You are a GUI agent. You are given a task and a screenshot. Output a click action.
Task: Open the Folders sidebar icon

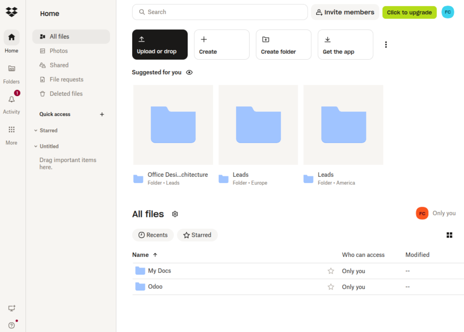coord(11,69)
